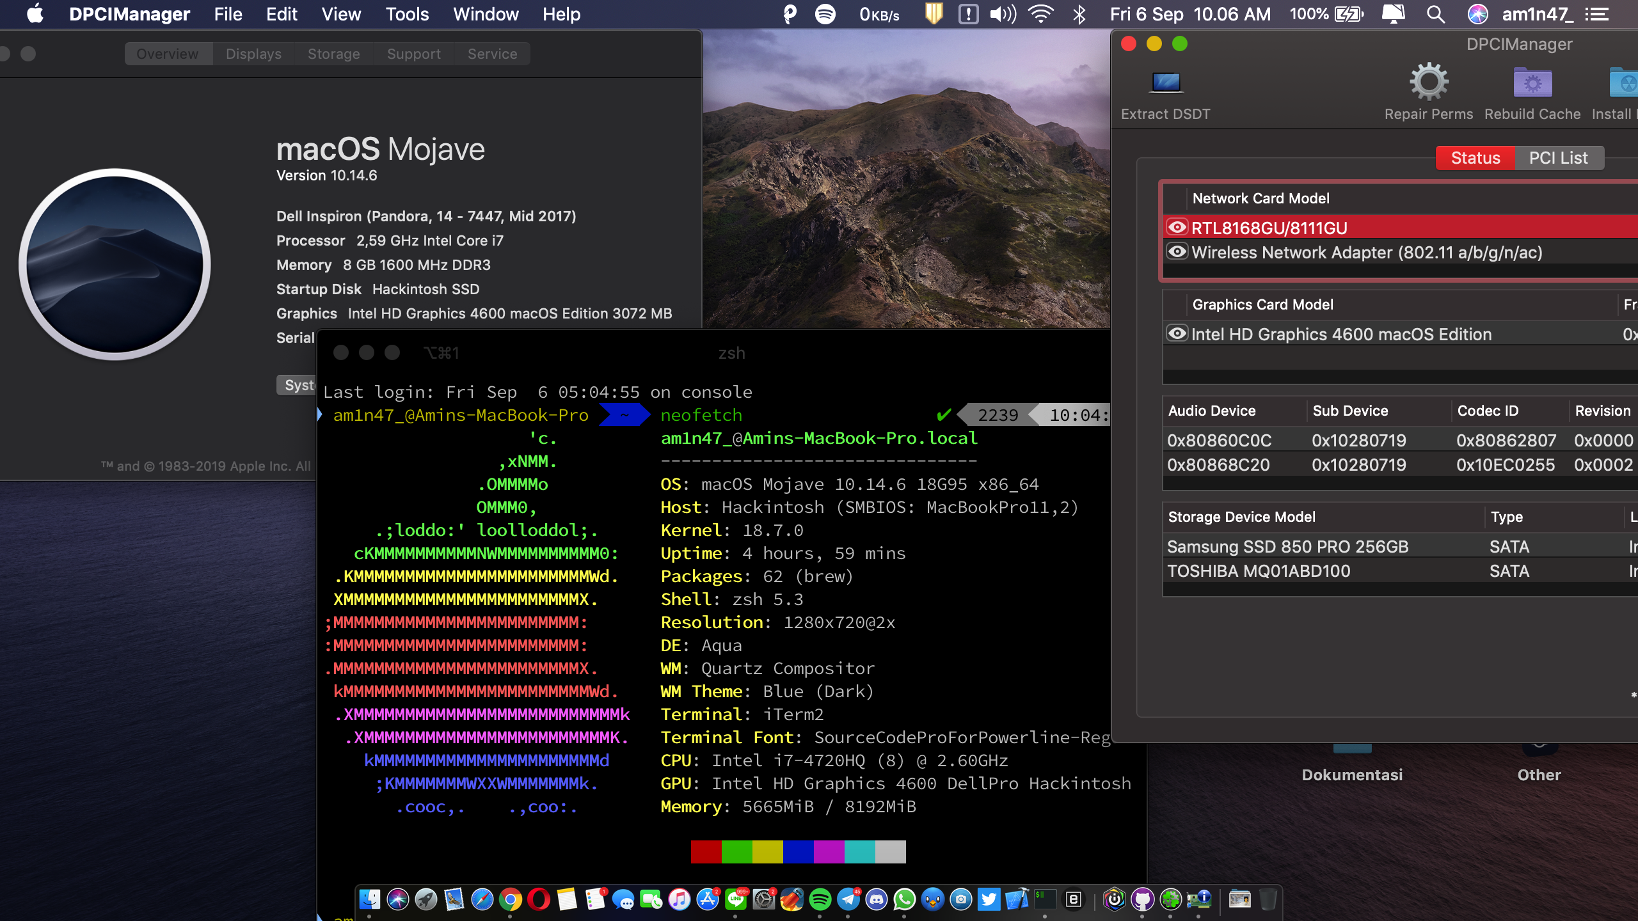Open the Apple menu

pos(35,14)
